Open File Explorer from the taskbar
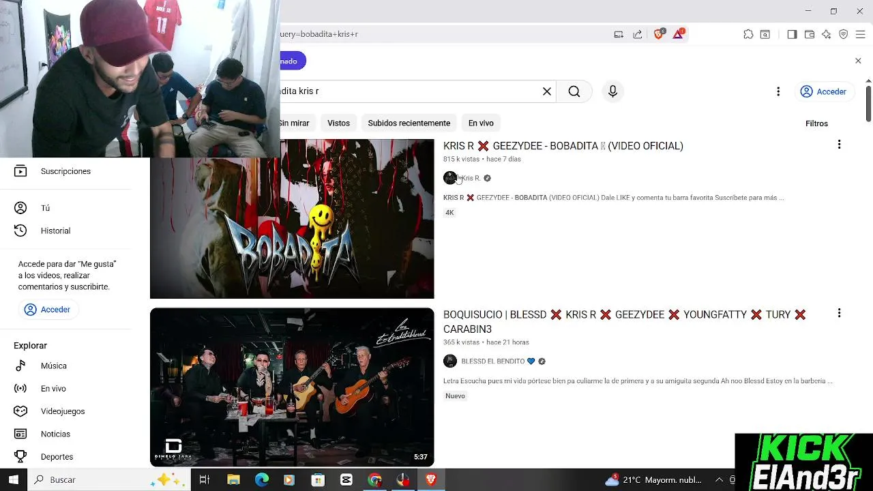Viewport: 873px width, 491px height. click(233, 479)
